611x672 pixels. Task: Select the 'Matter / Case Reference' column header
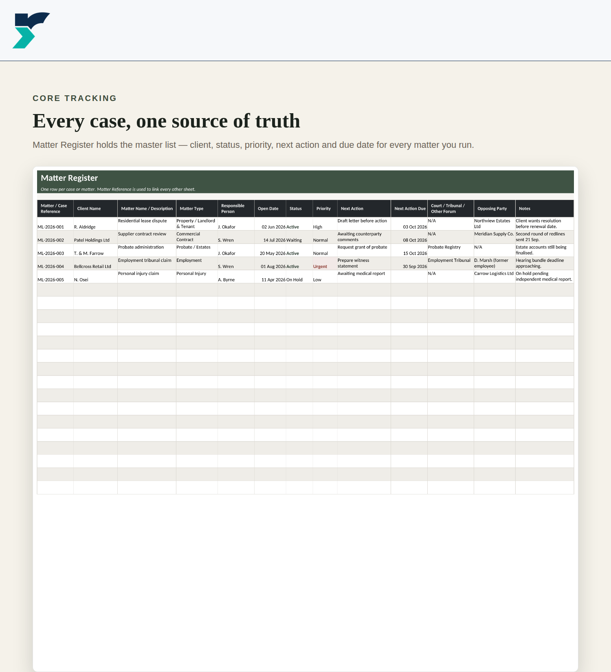[55, 209]
